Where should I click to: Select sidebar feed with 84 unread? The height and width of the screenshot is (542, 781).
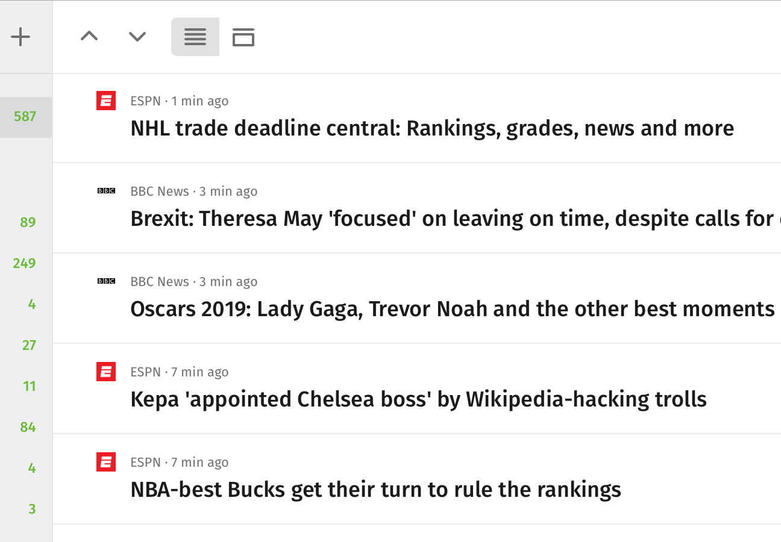click(26, 427)
